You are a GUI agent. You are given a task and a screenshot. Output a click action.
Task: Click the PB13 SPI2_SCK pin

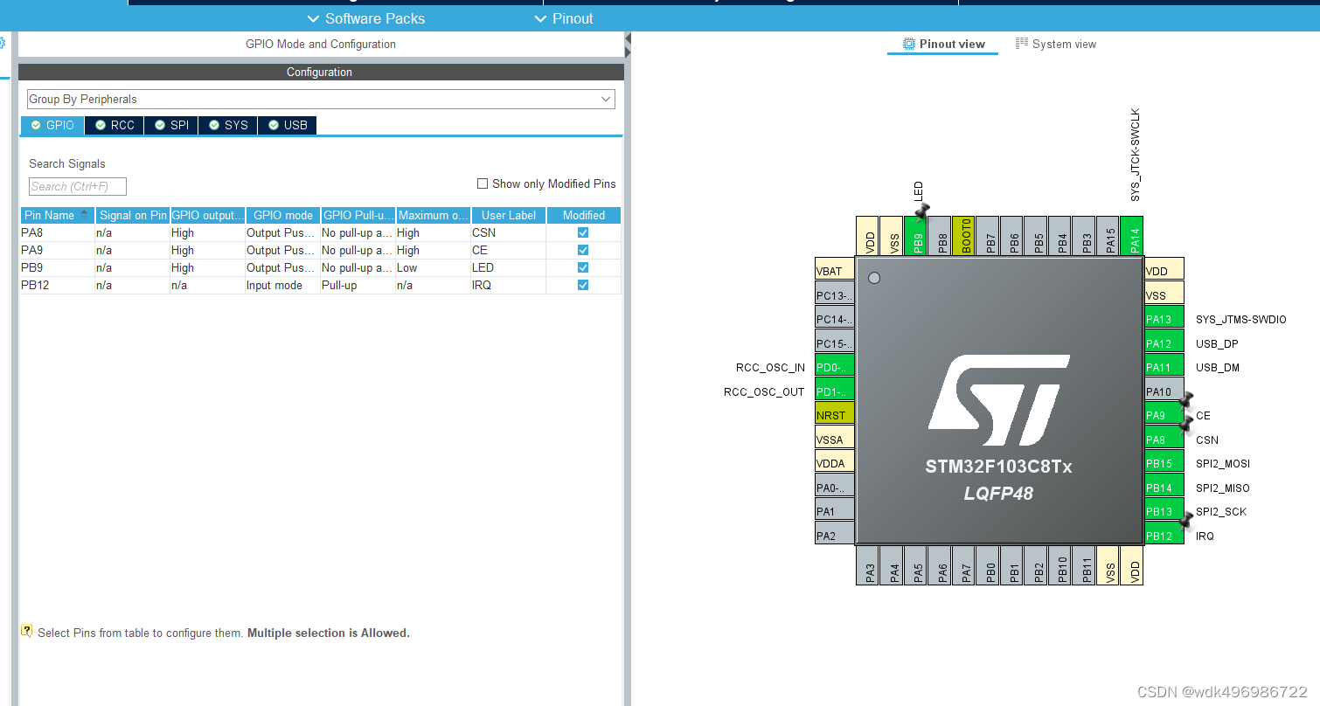(x=1164, y=511)
